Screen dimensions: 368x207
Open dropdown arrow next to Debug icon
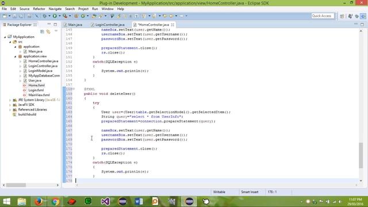[49, 16]
